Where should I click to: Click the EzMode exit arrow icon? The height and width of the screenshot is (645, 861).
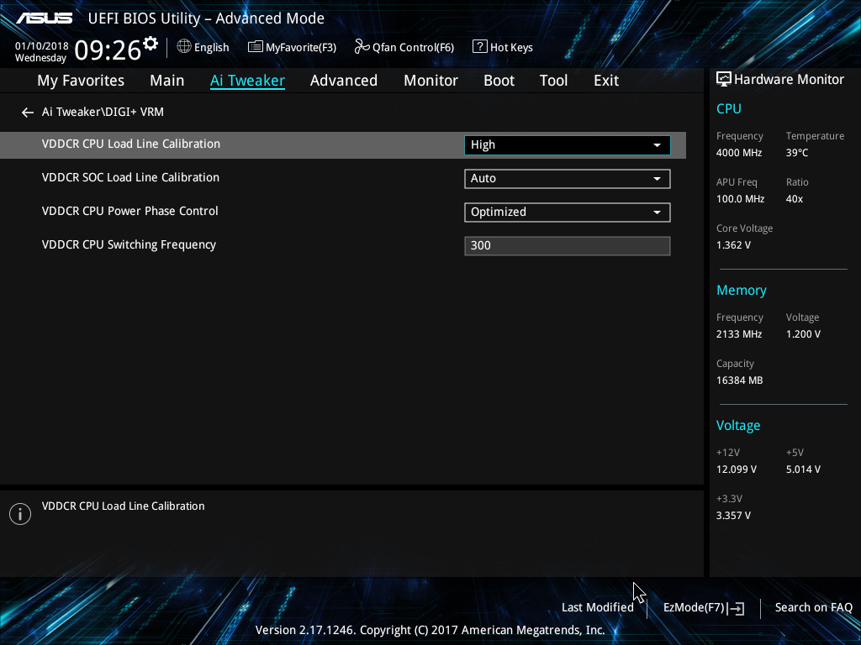[x=737, y=608]
